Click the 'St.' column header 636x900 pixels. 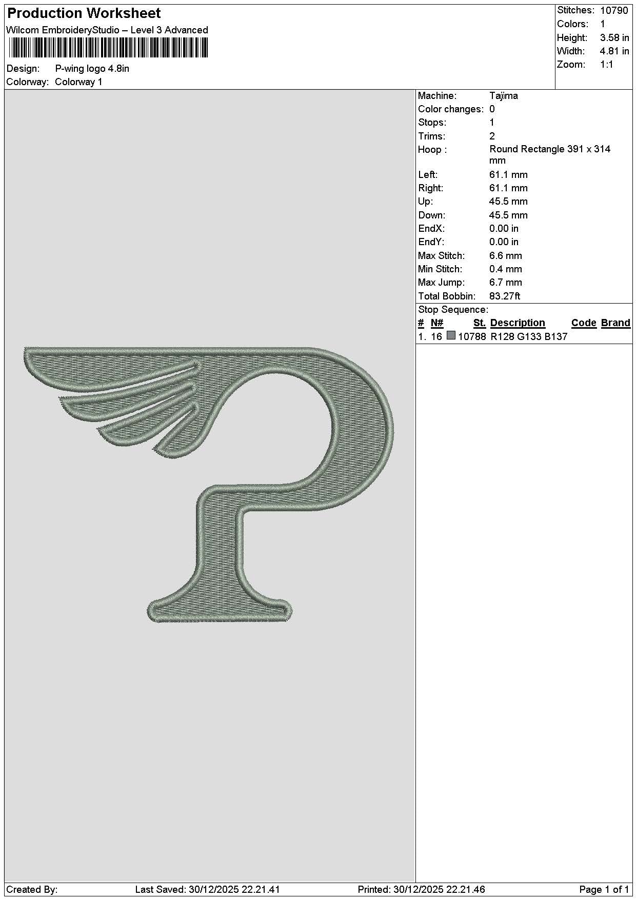(x=480, y=323)
